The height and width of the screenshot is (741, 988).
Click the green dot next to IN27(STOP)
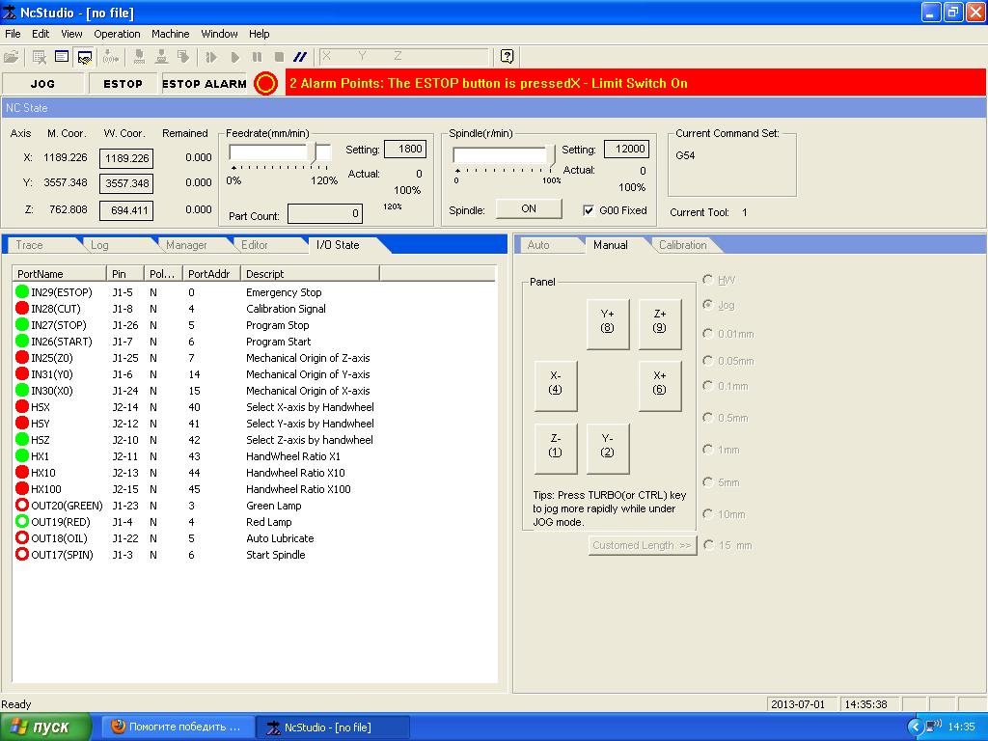pos(22,324)
